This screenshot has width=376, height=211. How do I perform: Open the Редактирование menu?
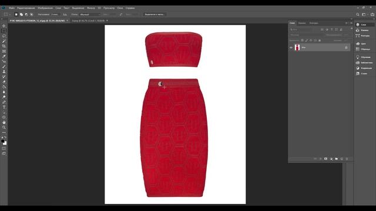click(26, 8)
